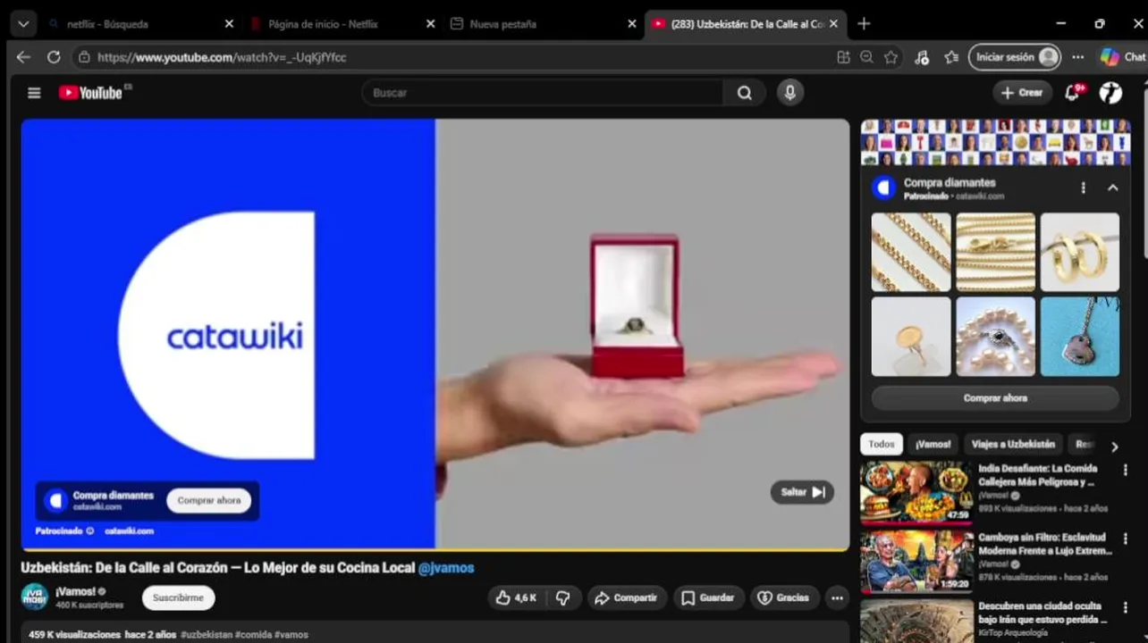Image resolution: width=1148 pixels, height=643 pixels.
Task: Click Iniciar sesión in browser toolbar
Action: (x=1014, y=57)
